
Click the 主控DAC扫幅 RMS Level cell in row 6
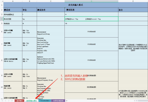[x=13, y=31]
